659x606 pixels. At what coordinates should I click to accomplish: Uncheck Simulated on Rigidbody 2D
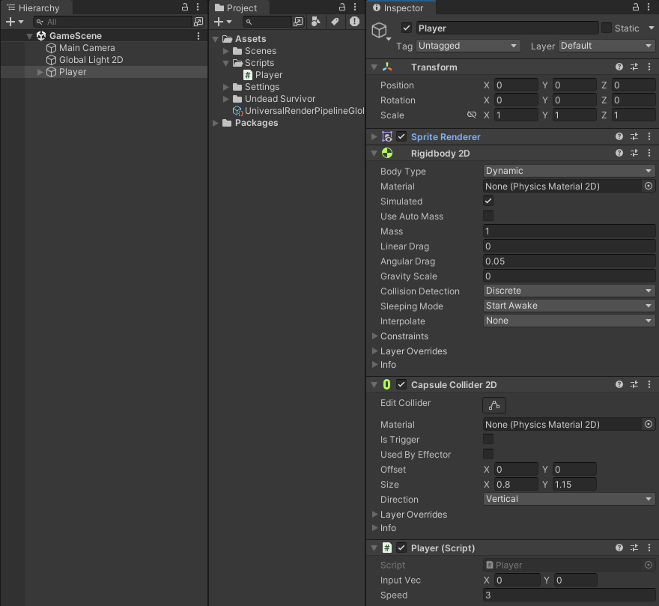coord(488,201)
